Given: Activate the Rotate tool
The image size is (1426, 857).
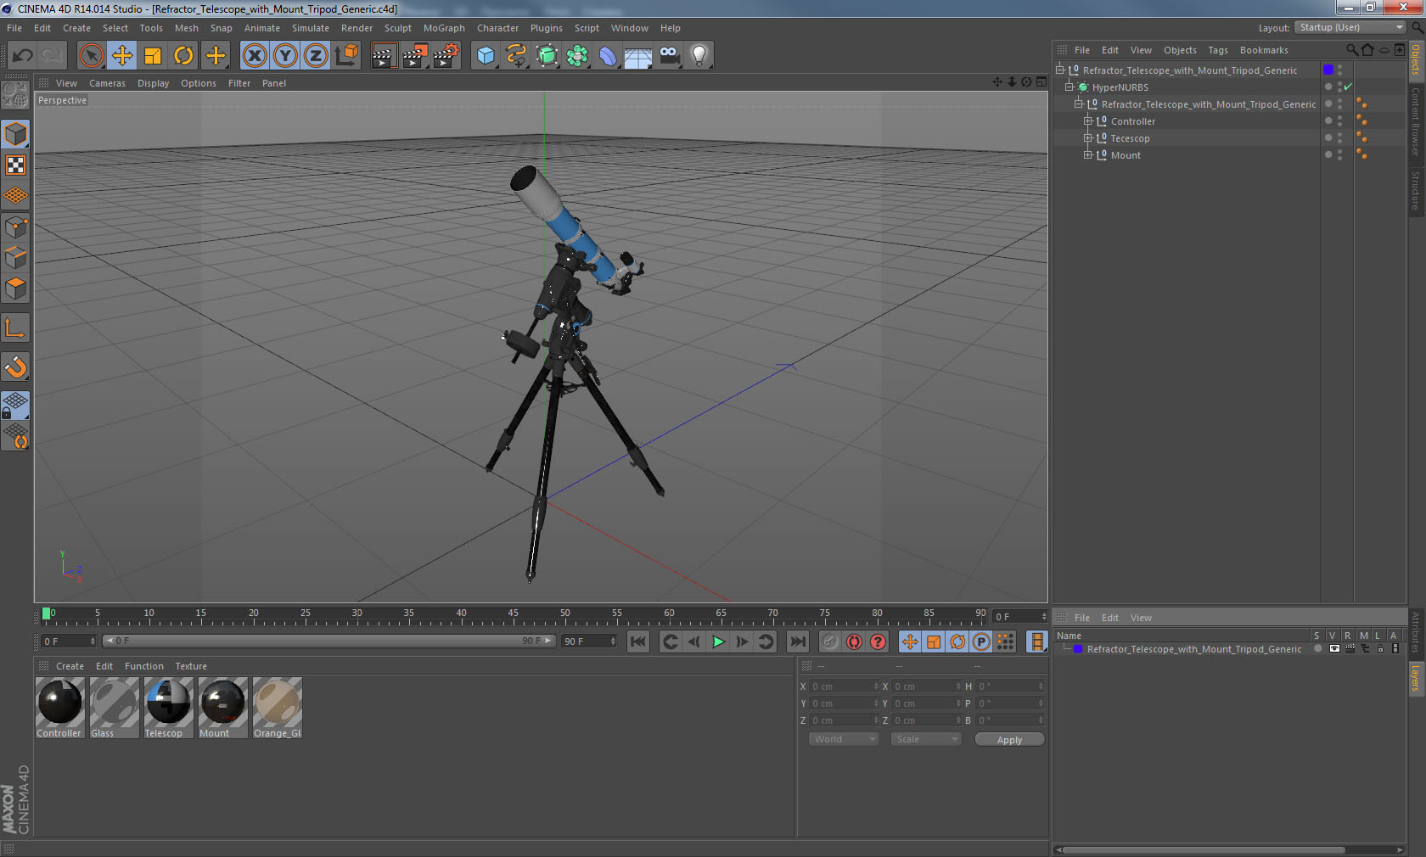Looking at the screenshot, I should click(183, 56).
